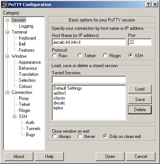This screenshot has height=164, width=160.
Task: Click the About button
Action: [19, 156]
